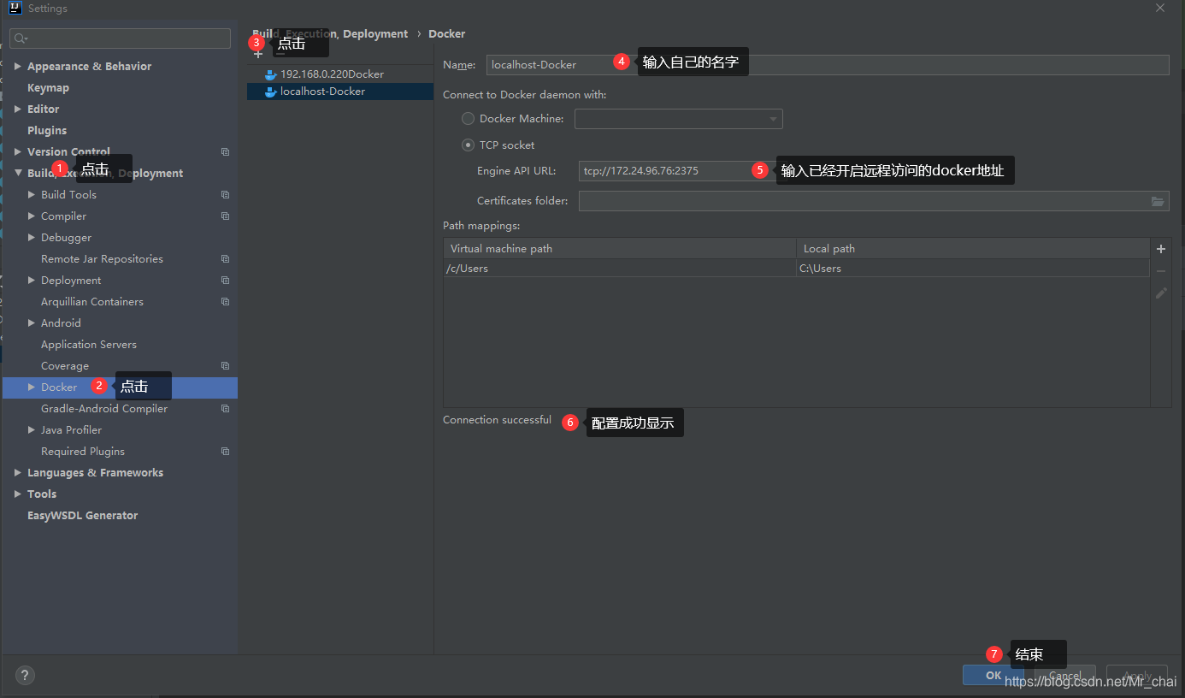Click project-level icon next to Build Tools
This screenshot has width=1185, height=698.
point(226,195)
